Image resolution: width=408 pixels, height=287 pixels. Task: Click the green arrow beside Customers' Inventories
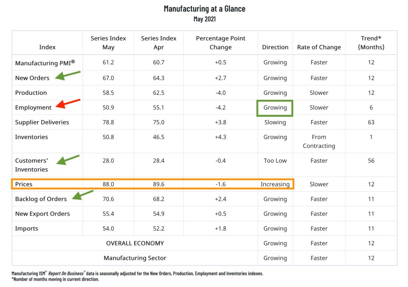point(68,159)
